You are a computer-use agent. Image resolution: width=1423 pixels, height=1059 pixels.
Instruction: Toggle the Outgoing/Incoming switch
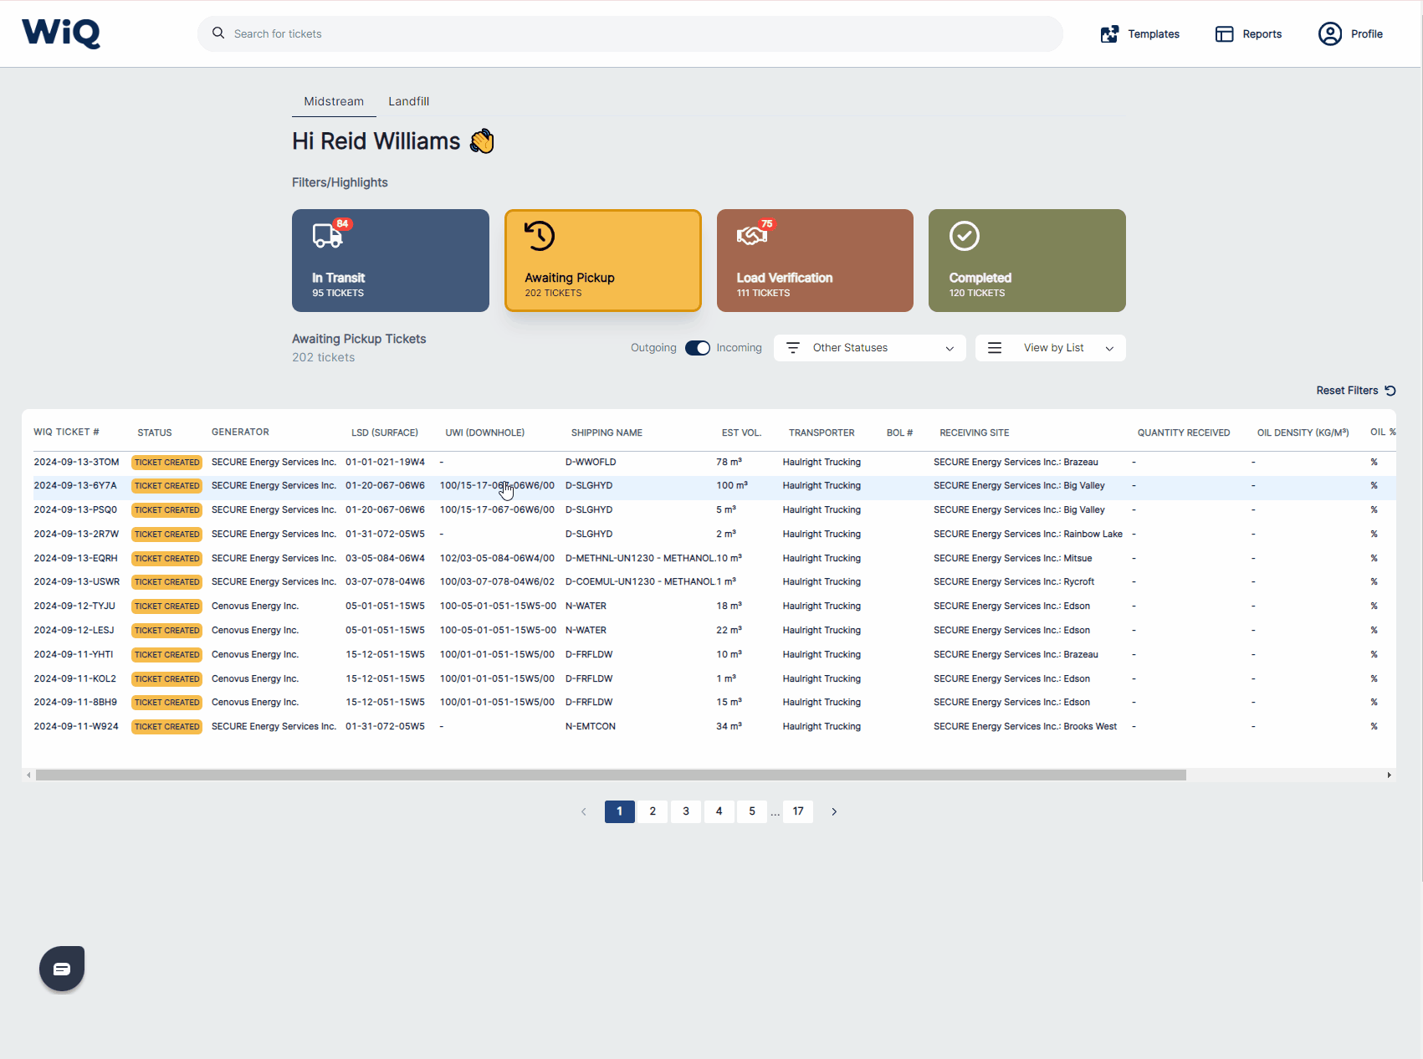(x=697, y=348)
